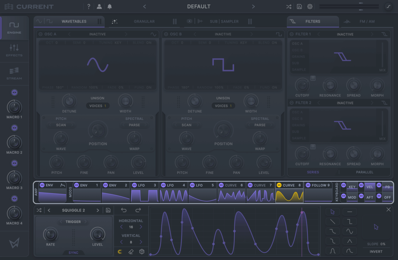398x260 pixels.
Task: Switch to the Granular tab
Action: click(x=144, y=21)
